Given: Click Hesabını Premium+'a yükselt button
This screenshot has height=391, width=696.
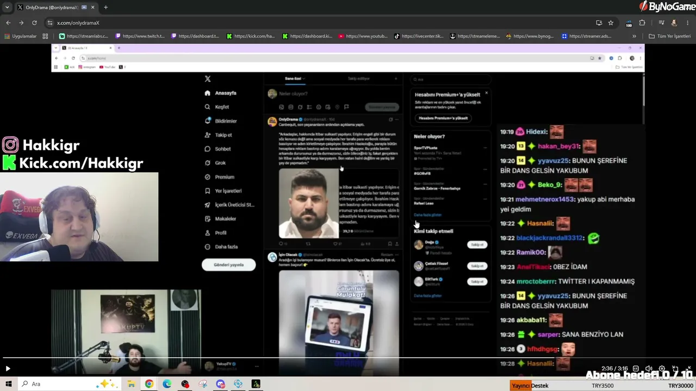Looking at the screenshot, I should (443, 118).
